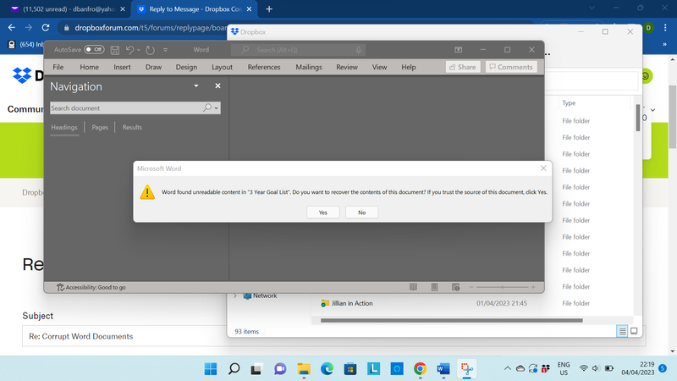
Task: Open the Draw ribbon tab
Action: pos(153,67)
